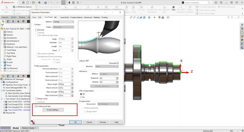Switch to the Feature Options tab
The image size is (244, 132).
coord(77,17)
